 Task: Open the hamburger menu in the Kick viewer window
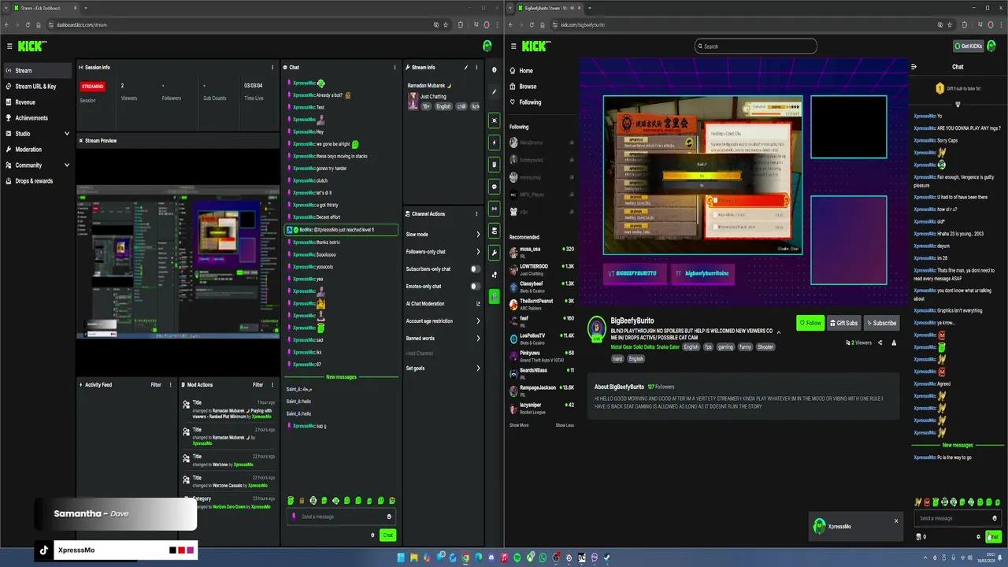(513, 46)
